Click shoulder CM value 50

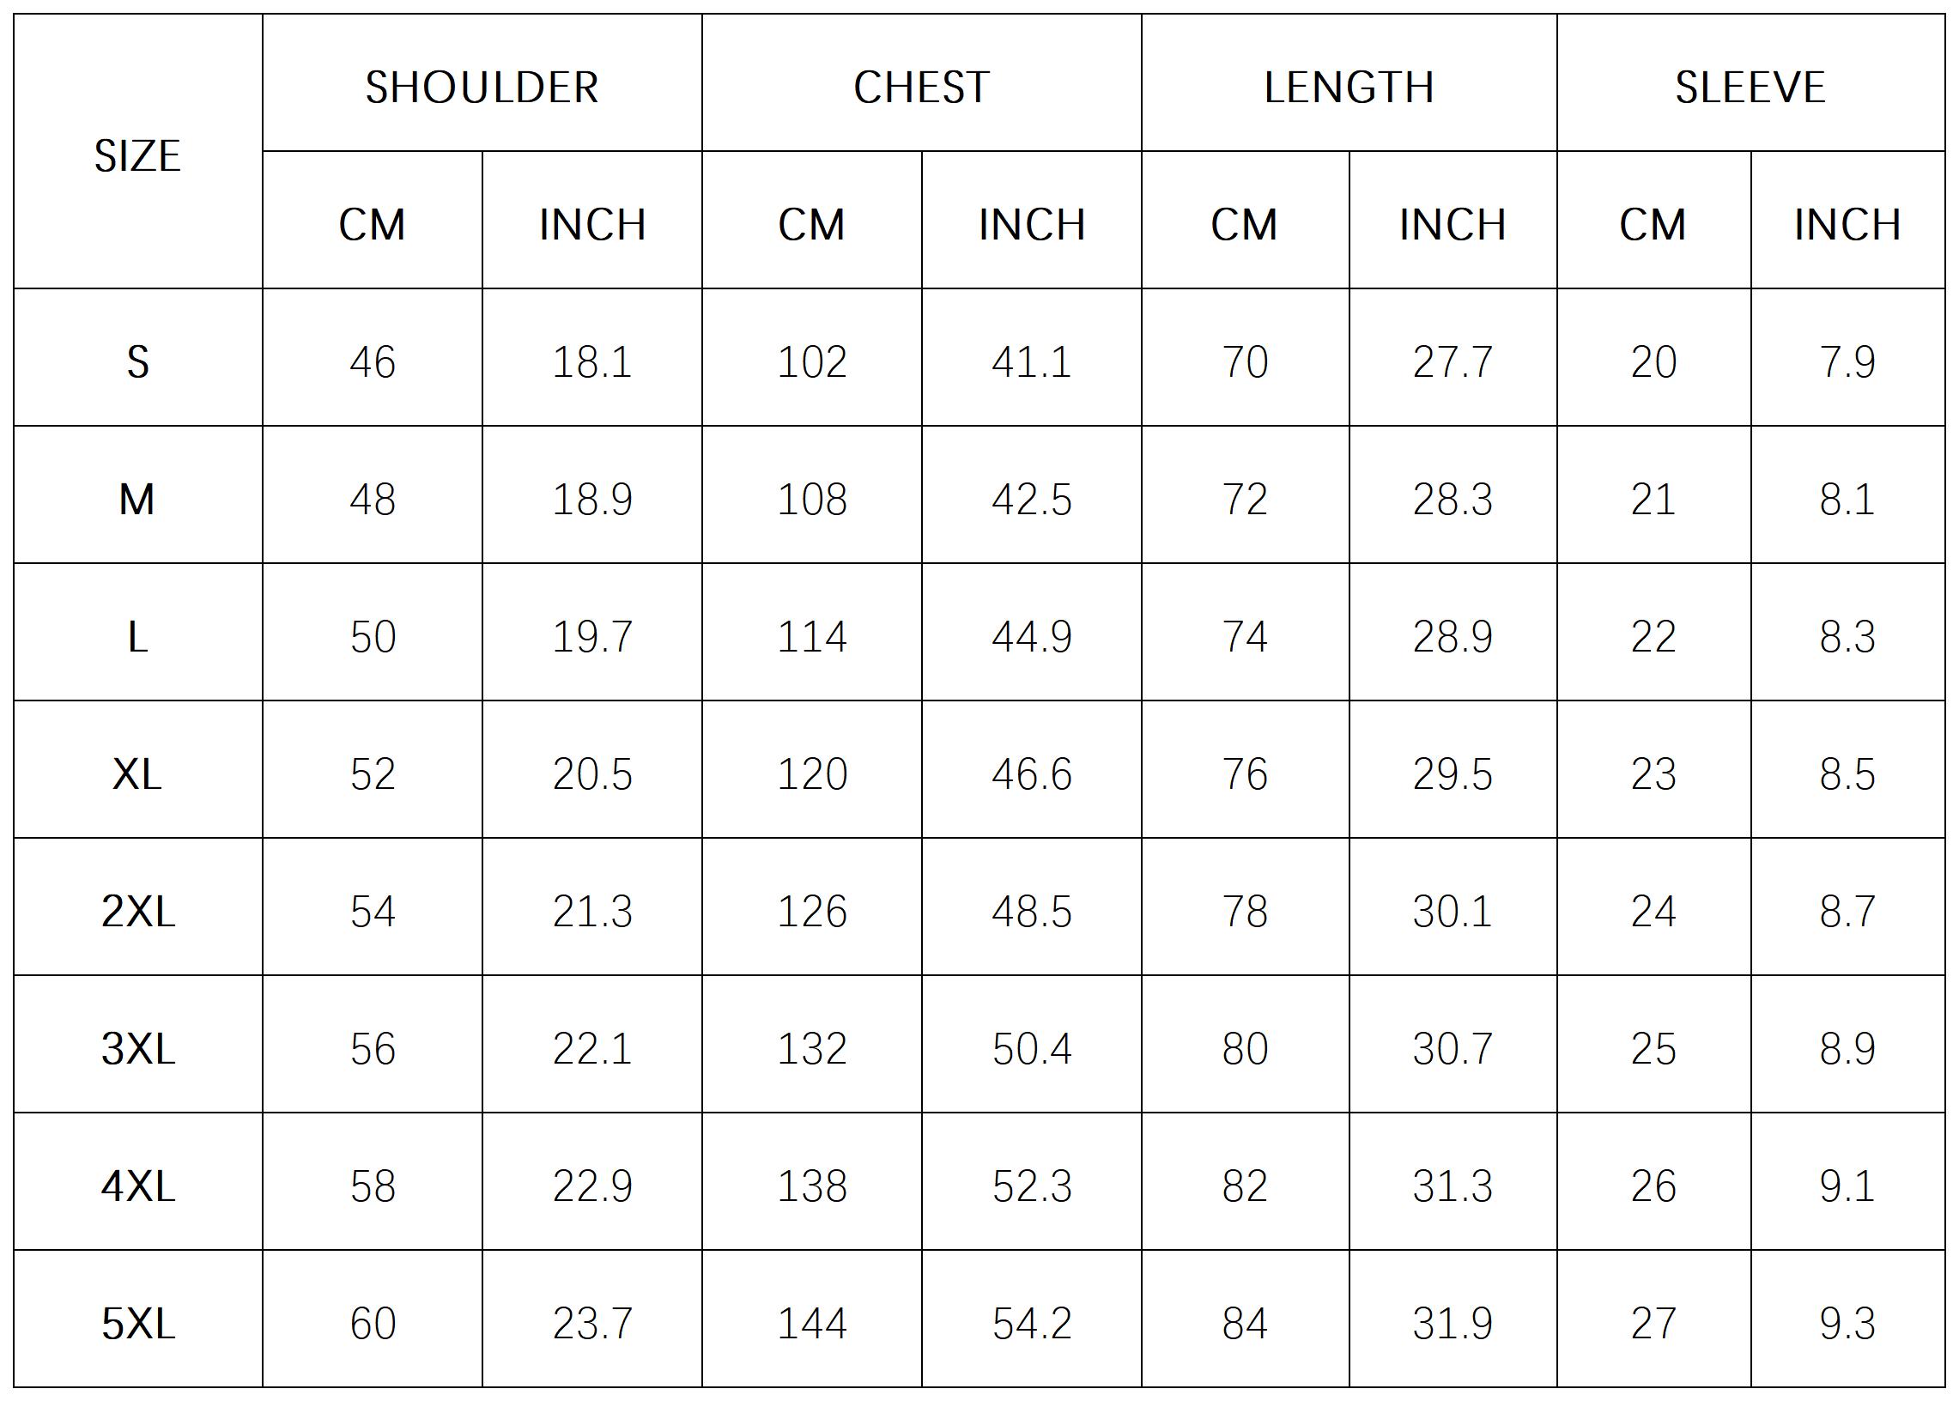372,637
